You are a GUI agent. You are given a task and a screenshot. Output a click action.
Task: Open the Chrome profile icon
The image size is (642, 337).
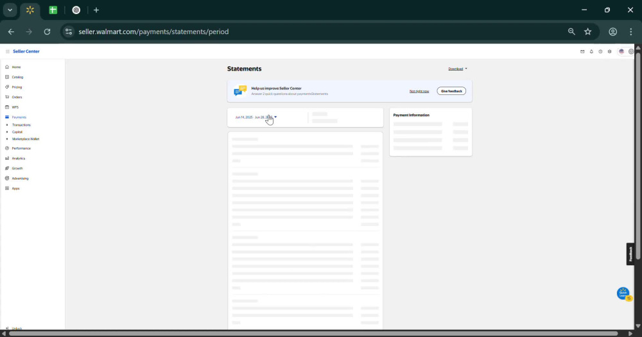[x=612, y=31]
